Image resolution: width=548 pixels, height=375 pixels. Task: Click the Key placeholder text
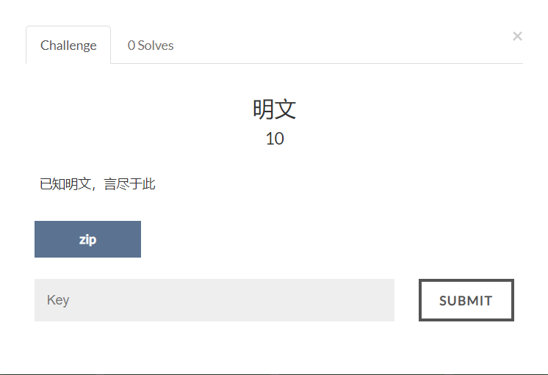pyautogui.click(x=58, y=300)
